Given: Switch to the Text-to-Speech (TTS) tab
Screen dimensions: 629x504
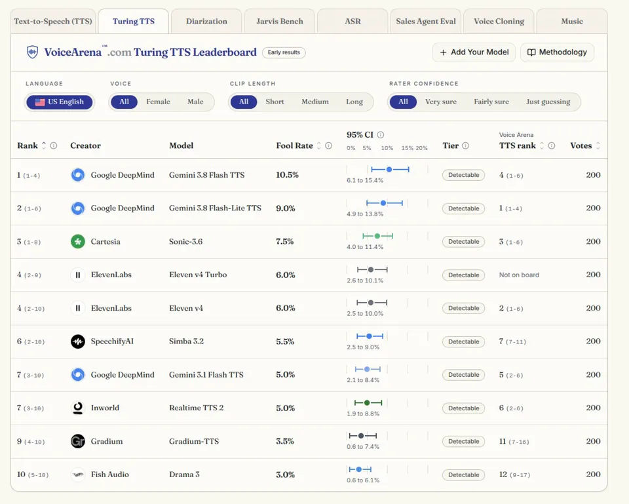Looking at the screenshot, I should click(x=53, y=21).
